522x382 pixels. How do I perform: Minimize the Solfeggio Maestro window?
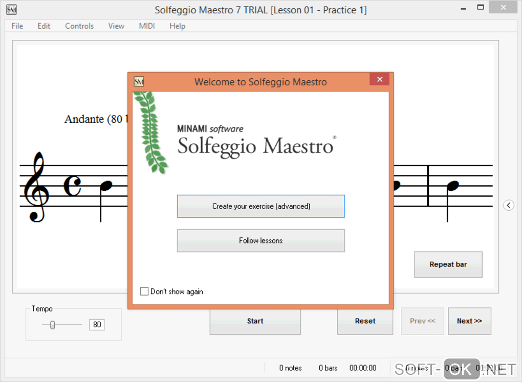[x=463, y=8]
